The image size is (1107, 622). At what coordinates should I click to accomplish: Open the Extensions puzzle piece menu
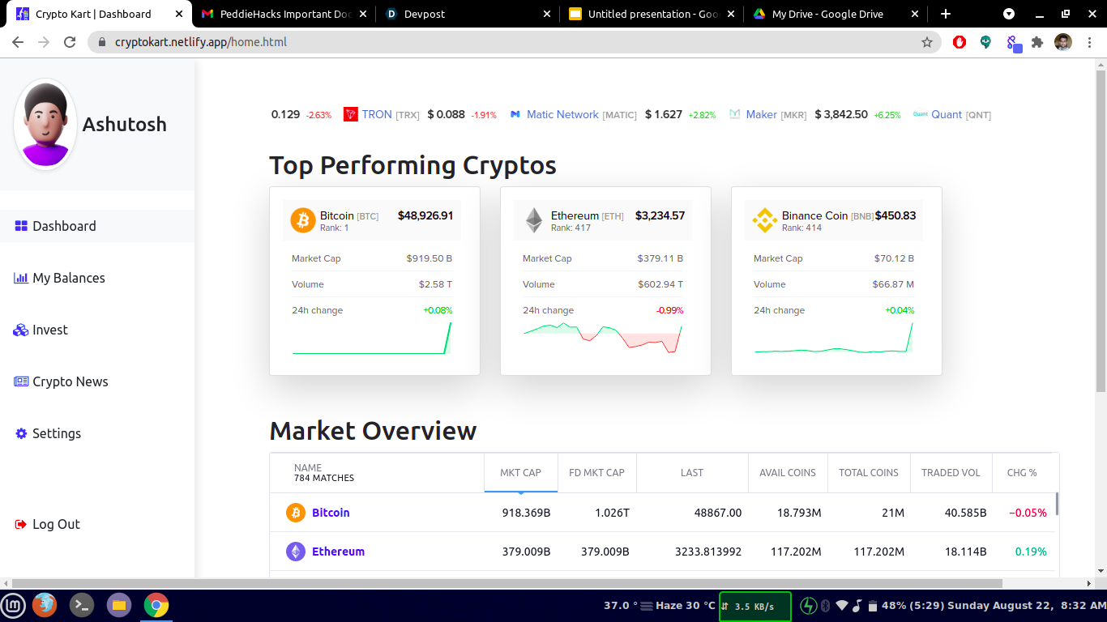[1037, 42]
